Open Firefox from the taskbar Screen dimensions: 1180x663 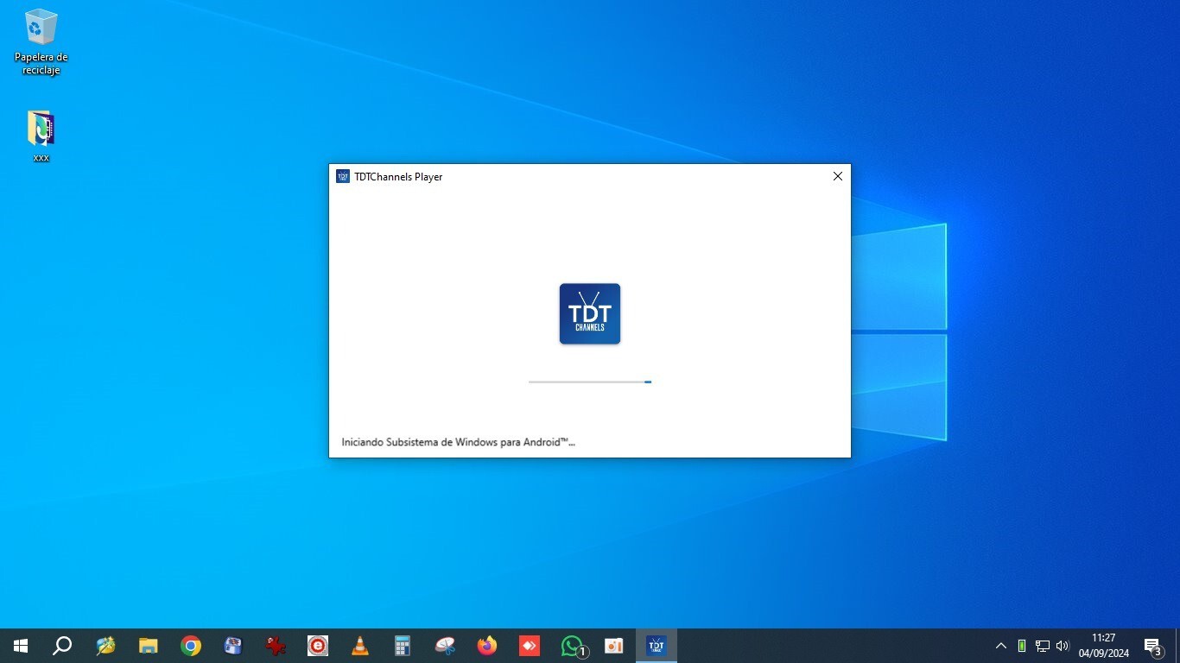(486, 645)
